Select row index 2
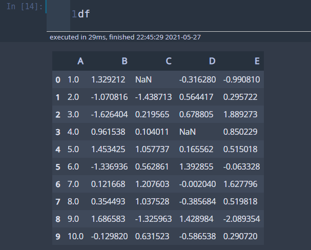Image resolution: width=311 pixels, height=250 pixels. 58,115
